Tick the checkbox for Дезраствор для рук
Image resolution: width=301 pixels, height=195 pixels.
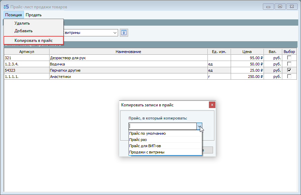(x=289, y=58)
